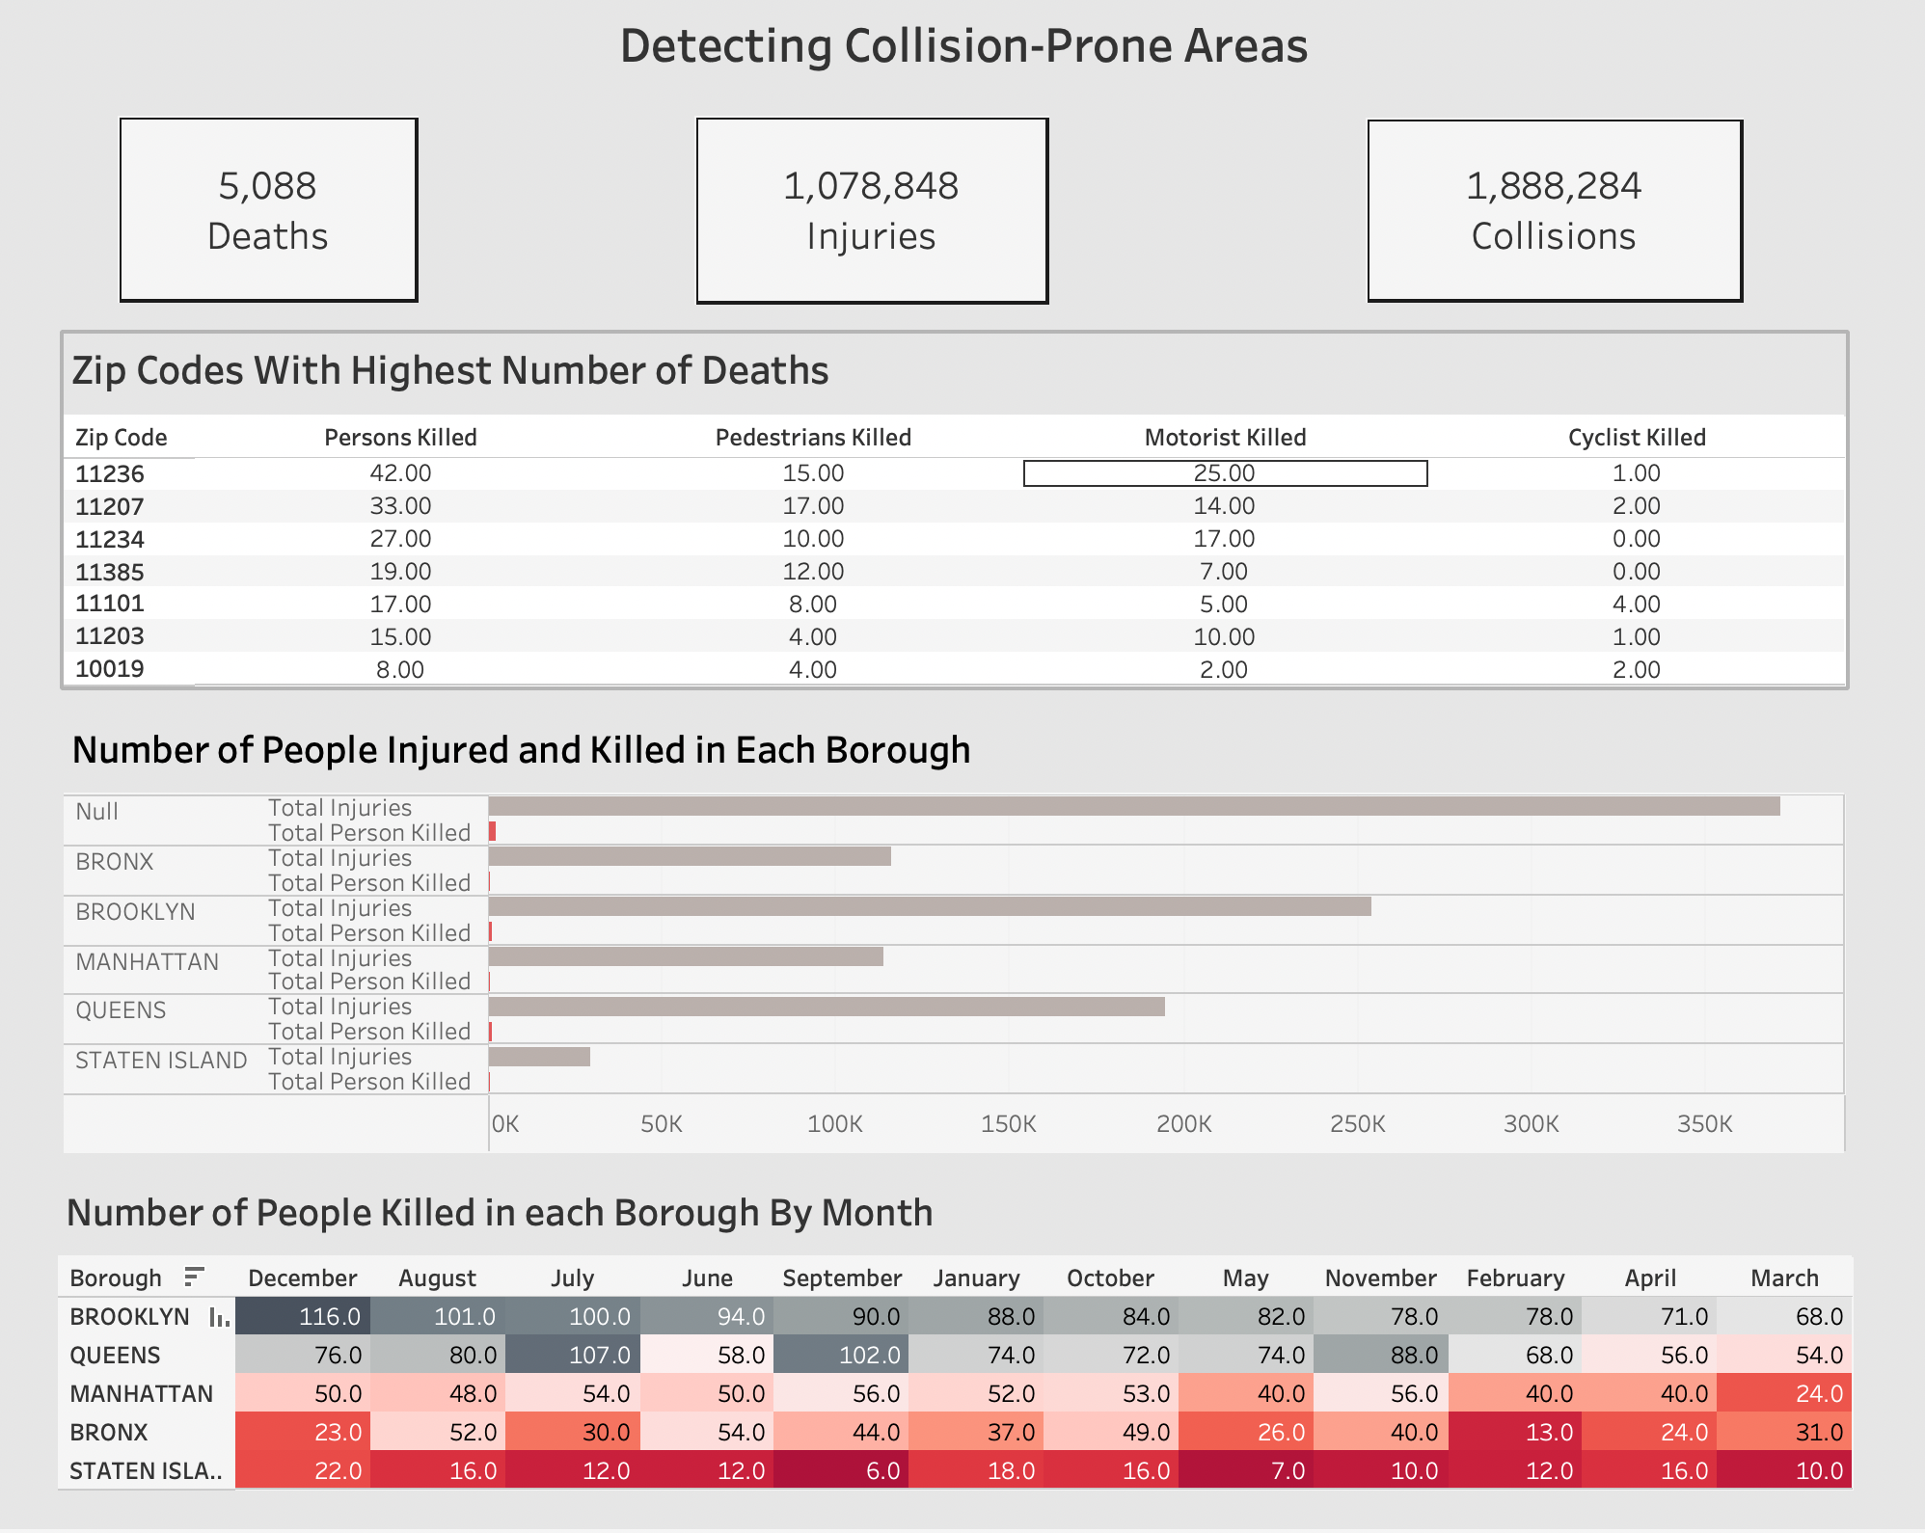The width and height of the screenshot is (1925, 1533).
Task: Click the March month column header
Action: 1785,1278
